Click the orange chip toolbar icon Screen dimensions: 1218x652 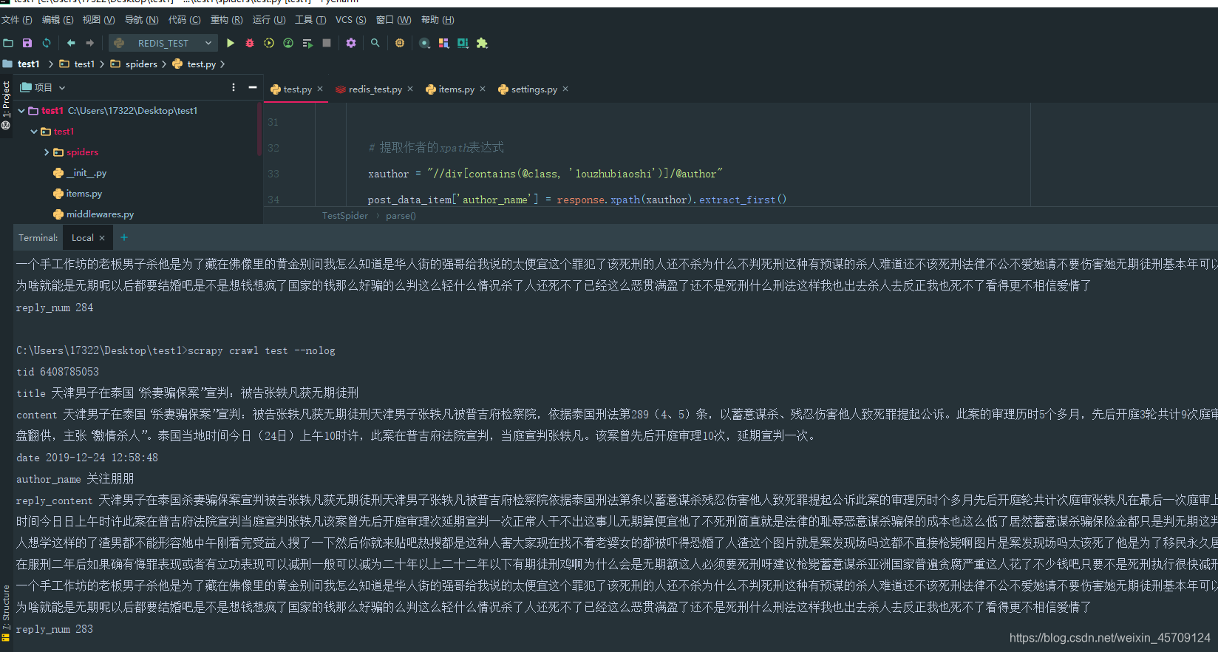pyautogui.click(x=400, y=43)
